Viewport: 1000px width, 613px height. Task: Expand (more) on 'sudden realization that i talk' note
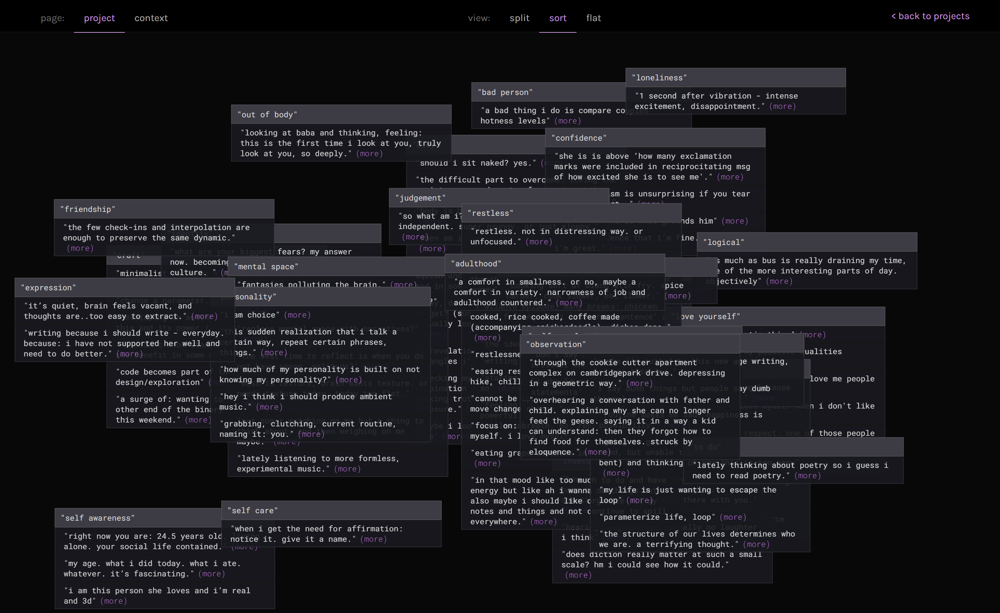point(274,353)
